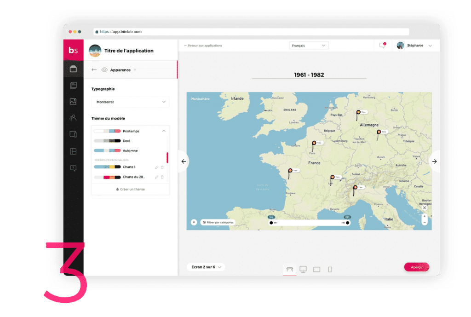Click the Titre de l'application heading
Screen dimensions: 471x317
129,51
